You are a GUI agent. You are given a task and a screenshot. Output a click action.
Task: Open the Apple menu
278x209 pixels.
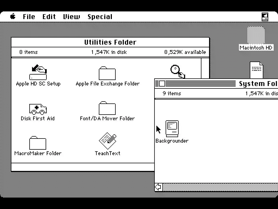pos(13,17)
